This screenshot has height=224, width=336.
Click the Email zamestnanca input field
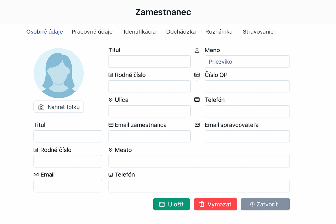coord(149,136)
